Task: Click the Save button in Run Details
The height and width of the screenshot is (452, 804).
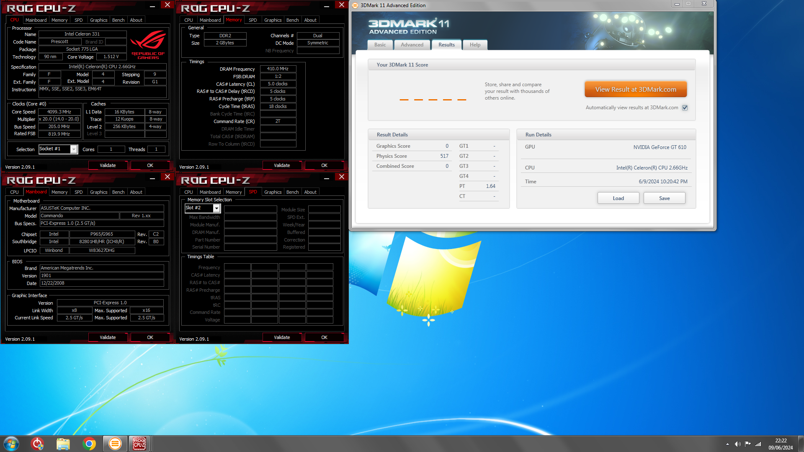Action: coord(664,198)
